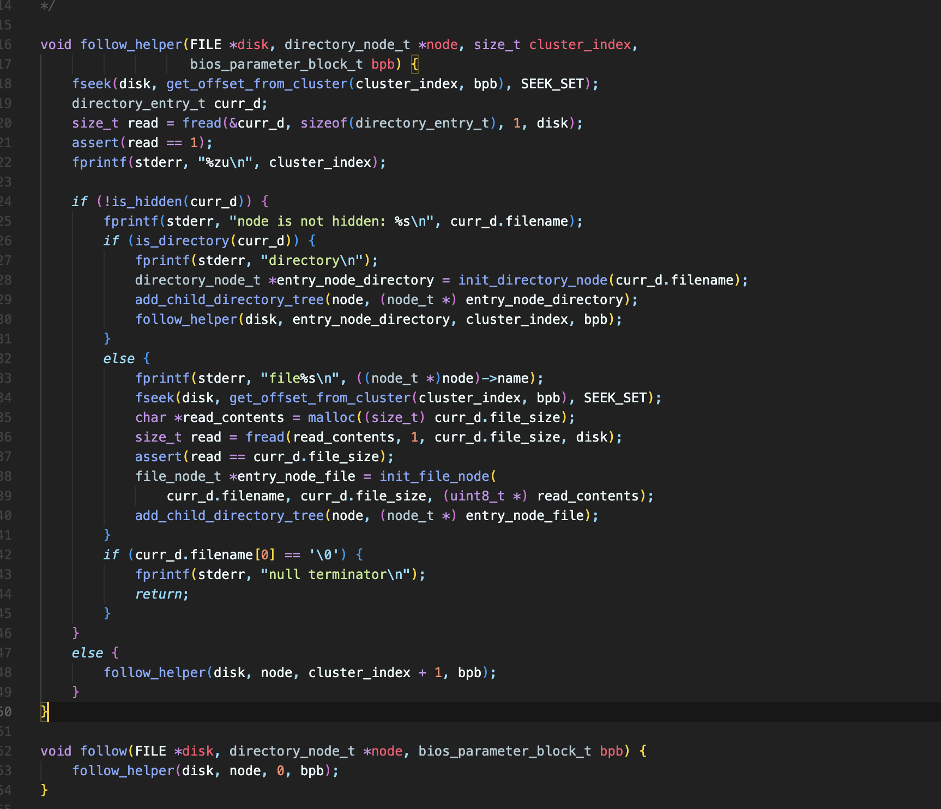Click the 0 argument in follow's helper call
This screenshot has width=941, height=809.
tap(280, 771)
